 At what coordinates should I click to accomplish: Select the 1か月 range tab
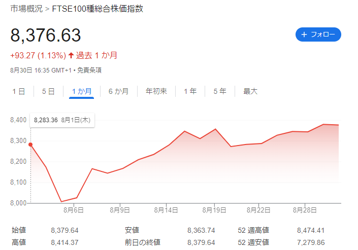click(x=82, y=91)
